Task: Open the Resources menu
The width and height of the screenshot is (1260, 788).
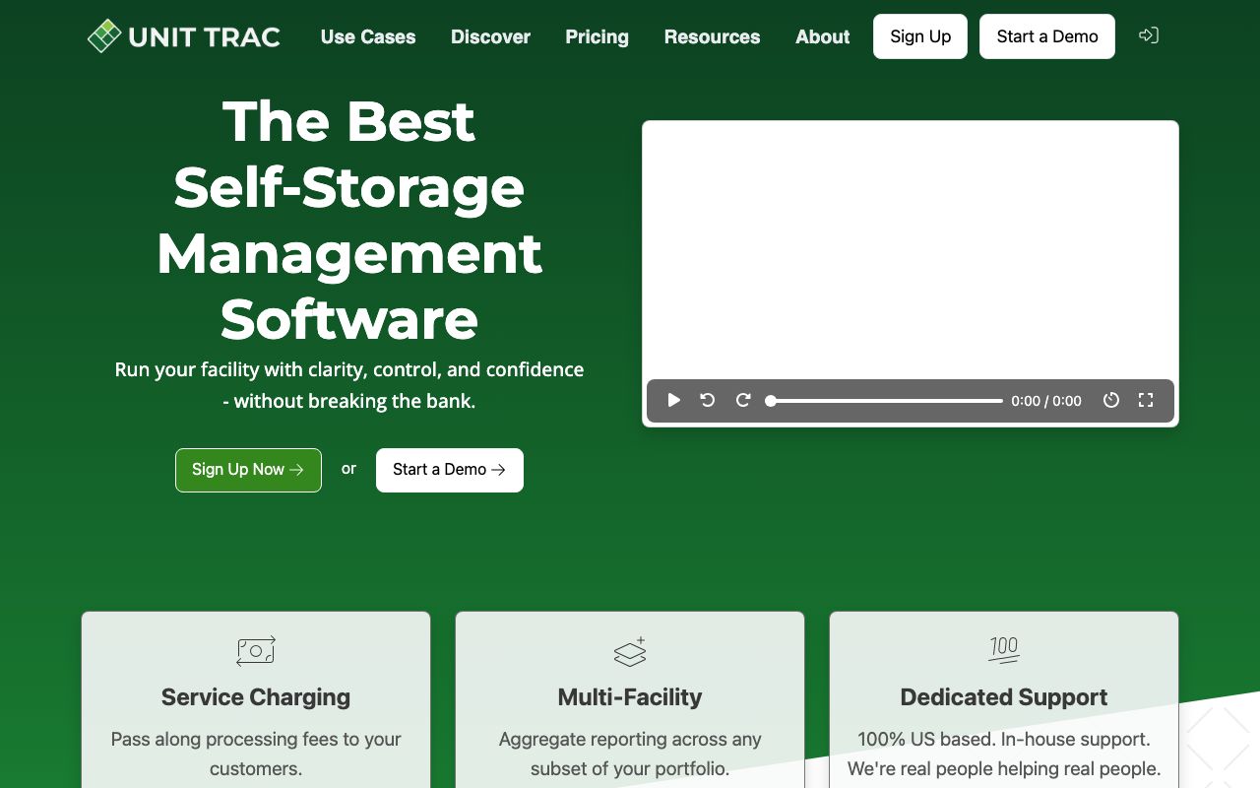Action: 712,36
